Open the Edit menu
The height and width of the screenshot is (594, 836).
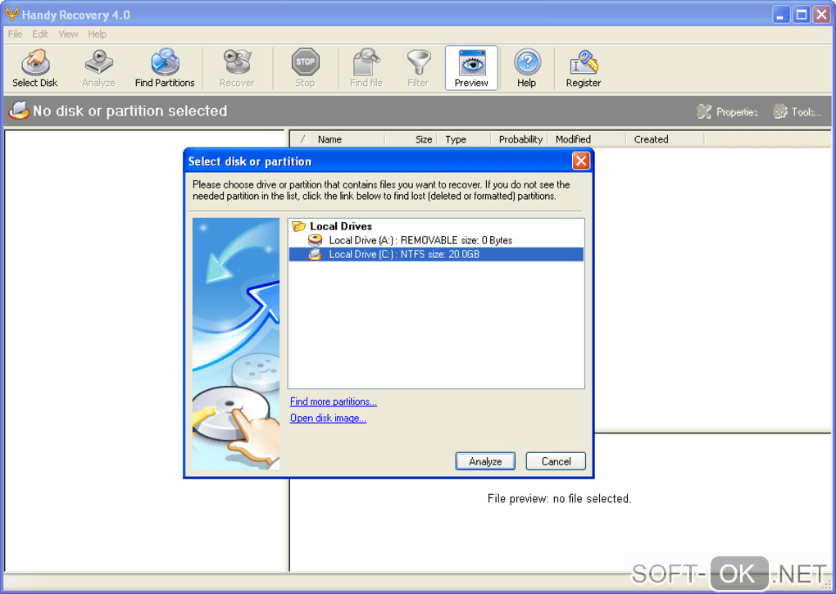[40, 34]
